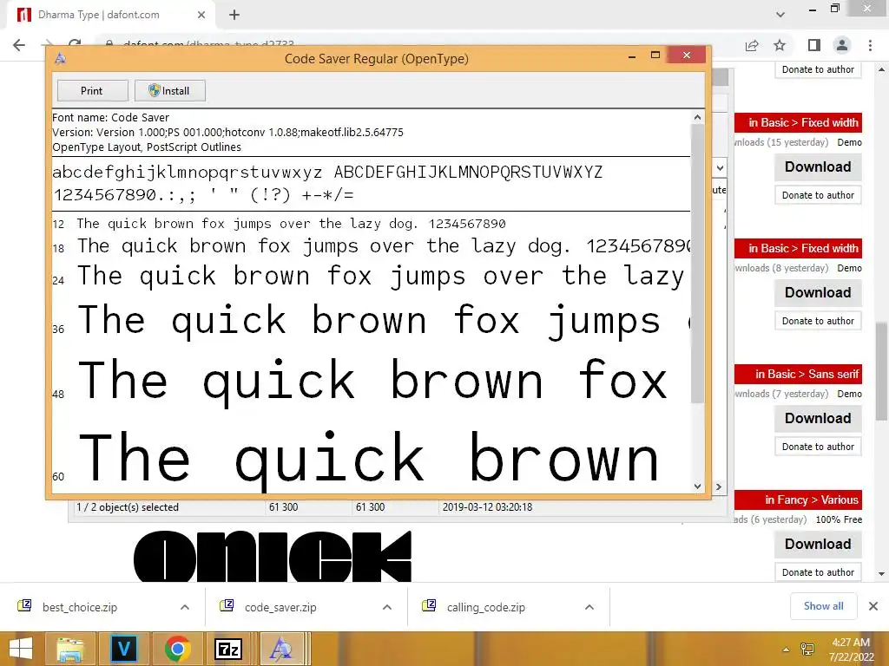Click the 100% Free license label
The width and height of the screenshot is (889, 666).
(x=839, y=519)
